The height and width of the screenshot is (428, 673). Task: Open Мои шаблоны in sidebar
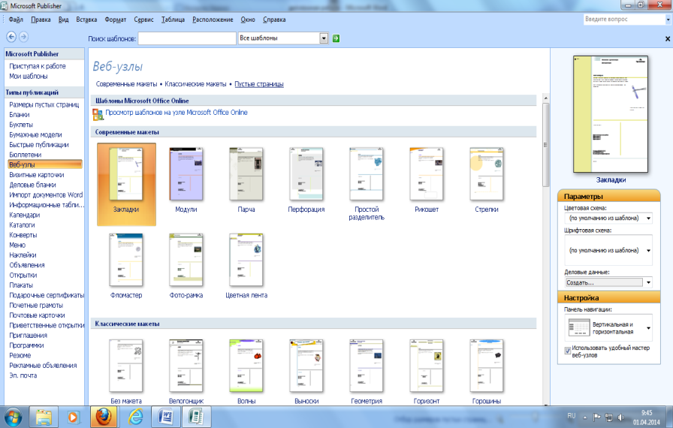coord(29,77)
